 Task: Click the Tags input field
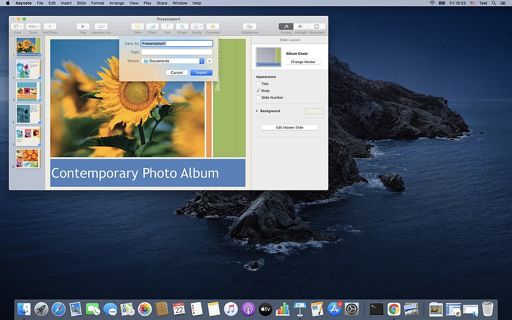pyautogui.click(x=177, y=52)
